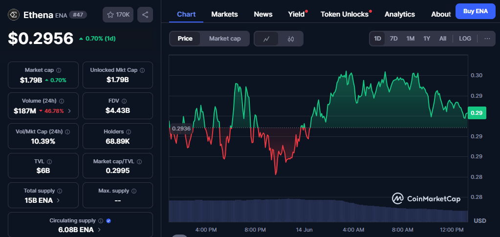Image resolution: width=500 pixels, height=237 pixels.
Task: Click the USD currency label on chart
Action: pos(480,221)
